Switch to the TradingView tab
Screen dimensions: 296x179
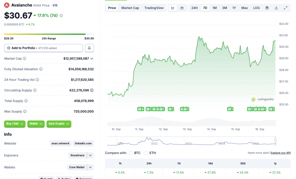coord(154,8)
